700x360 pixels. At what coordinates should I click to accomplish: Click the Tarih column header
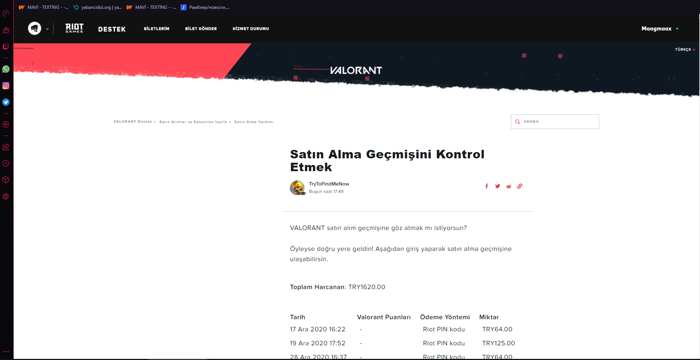coord(298,317)
